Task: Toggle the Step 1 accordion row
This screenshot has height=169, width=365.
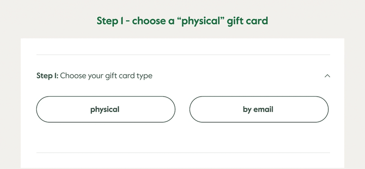Action: pos(183,76)
